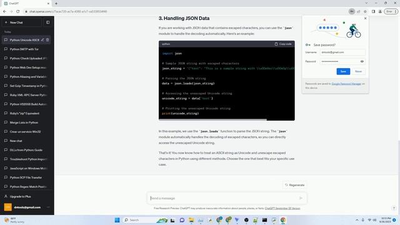
Task: Click the page vertical scrollbar
Action: (399, 158)
